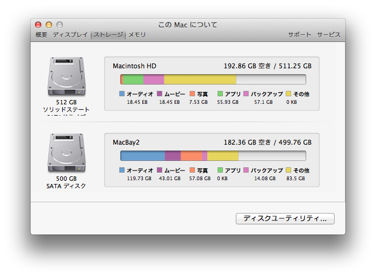Click MacBay2 yellow その他 swatch
This screenshot has height=277, width=376.
point(288,170)
